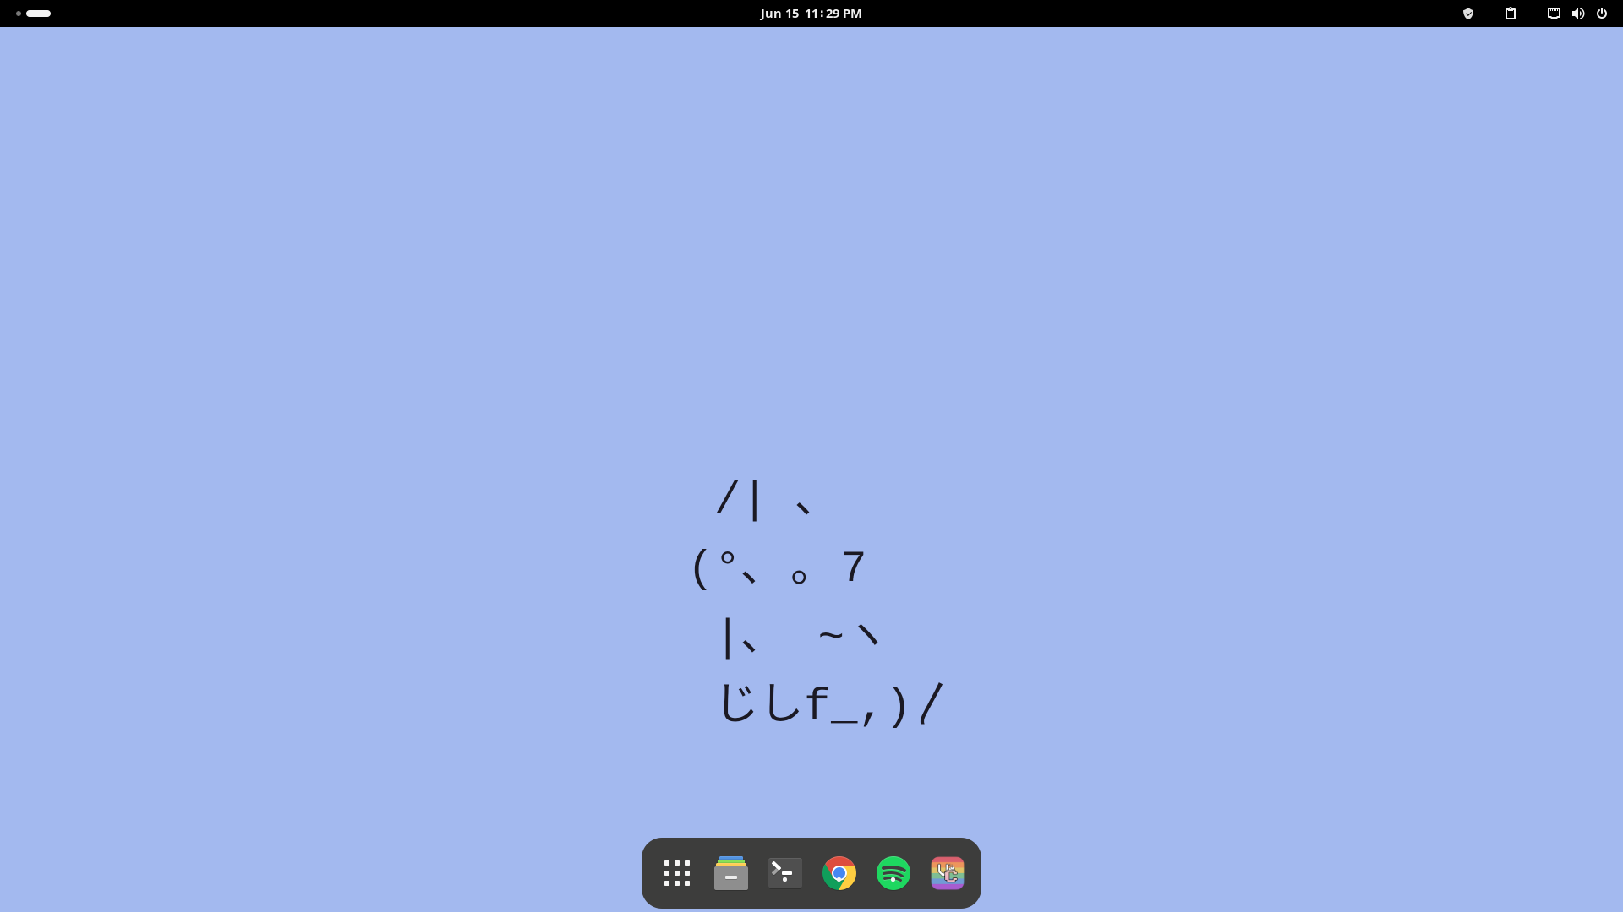The height and width of the screenshot is (912, 1623).
Task: Click the shield security indicator in top bar
Action: 1468,14
